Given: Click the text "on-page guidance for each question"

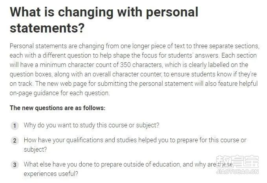Looking at the screenshot, I should [x=59, y=93].
